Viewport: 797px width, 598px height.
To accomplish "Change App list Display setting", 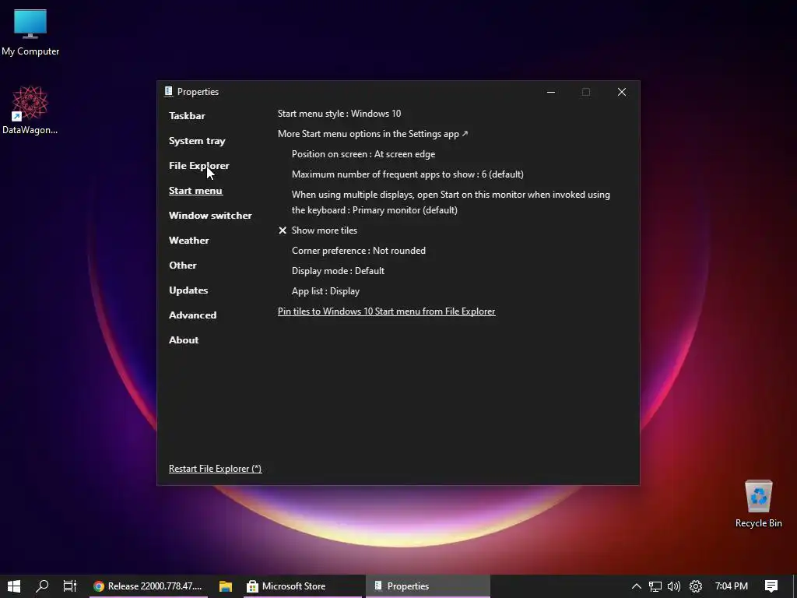I will [x=325, y=291].
